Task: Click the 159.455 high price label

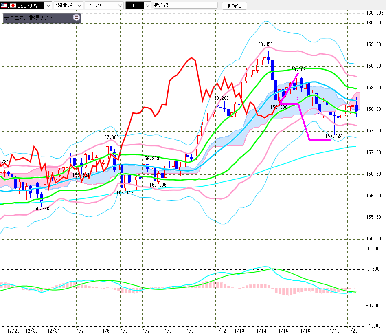Action: point(264,44)
